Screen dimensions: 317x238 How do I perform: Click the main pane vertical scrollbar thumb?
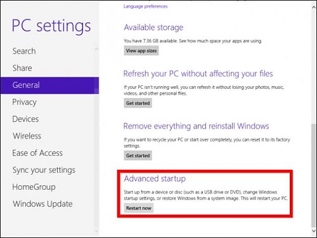coord(314,175)
